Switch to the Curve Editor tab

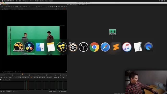[x=82, y=5]
